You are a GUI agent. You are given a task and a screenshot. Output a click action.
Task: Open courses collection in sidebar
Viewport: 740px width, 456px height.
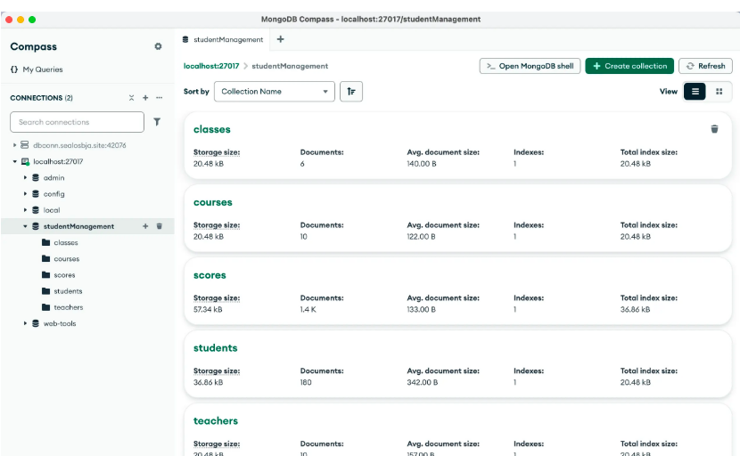(x=67, y=259)
